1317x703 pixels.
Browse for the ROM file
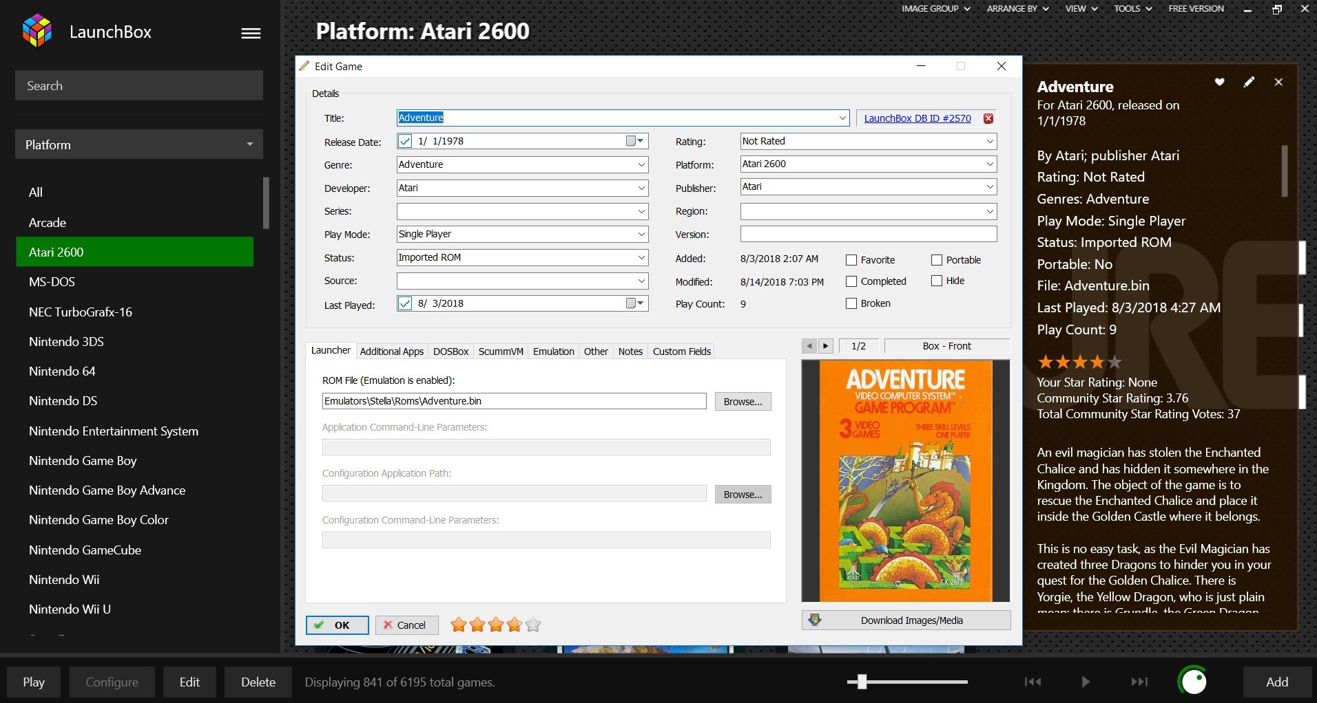[x=743, y=401]
